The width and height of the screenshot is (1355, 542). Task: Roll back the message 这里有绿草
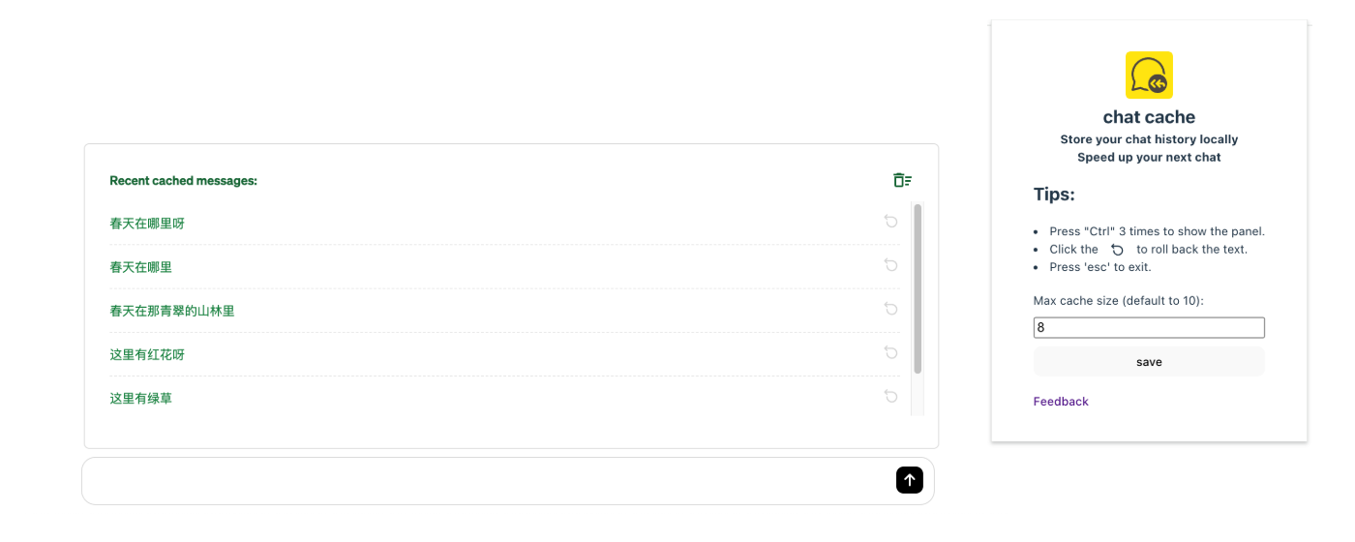(890, 396)
